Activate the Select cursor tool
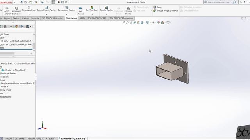 tap(53, 2)
